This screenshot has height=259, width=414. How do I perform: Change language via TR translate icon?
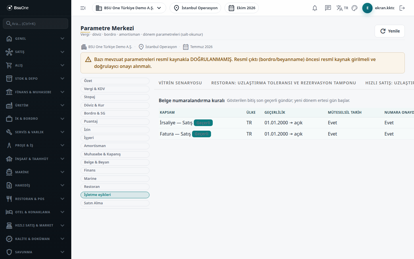click(x=342, y=8)
